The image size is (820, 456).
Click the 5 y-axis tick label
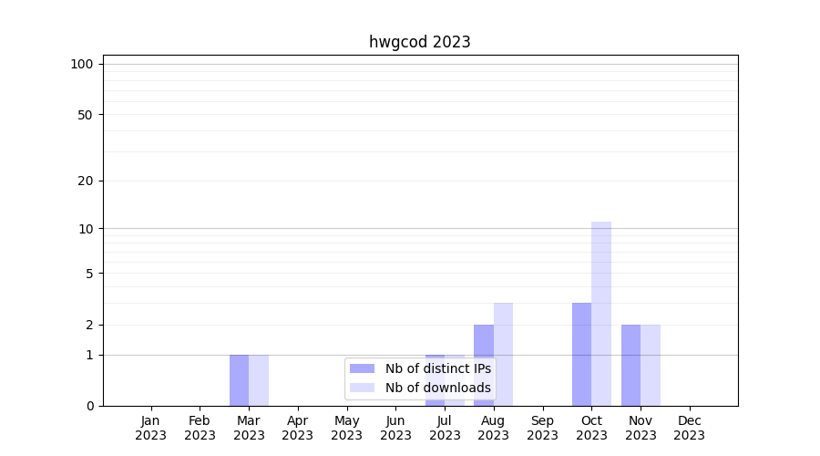[89, 273]
